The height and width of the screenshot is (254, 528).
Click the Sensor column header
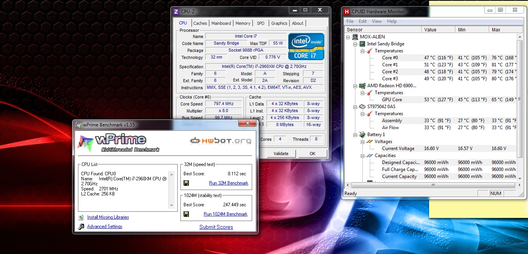pyautogui.click(x=383, y=30)
